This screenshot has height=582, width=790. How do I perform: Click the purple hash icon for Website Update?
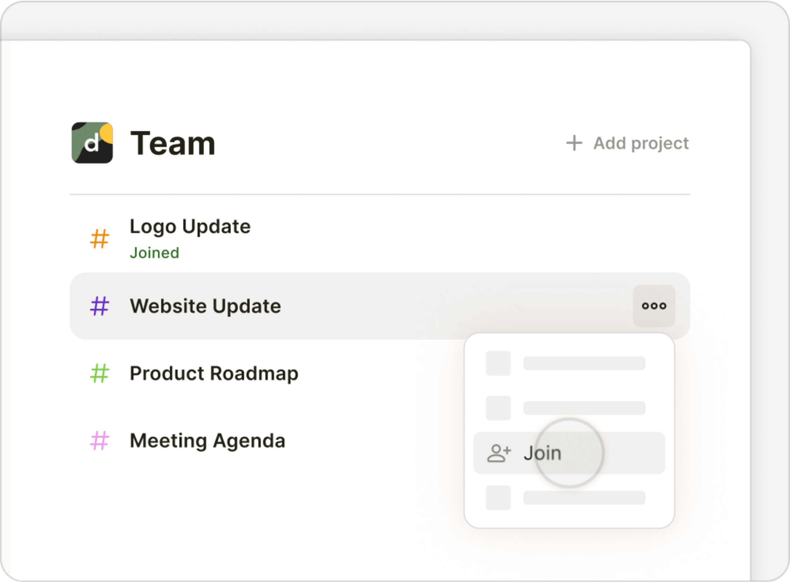click(x=99, y=306)
